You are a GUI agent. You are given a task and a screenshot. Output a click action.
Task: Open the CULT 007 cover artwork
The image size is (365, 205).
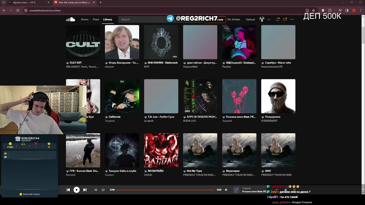tap(83, 42)
